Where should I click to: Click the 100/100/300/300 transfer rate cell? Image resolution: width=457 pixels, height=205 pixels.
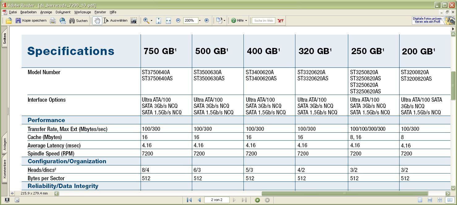point(368,129)
